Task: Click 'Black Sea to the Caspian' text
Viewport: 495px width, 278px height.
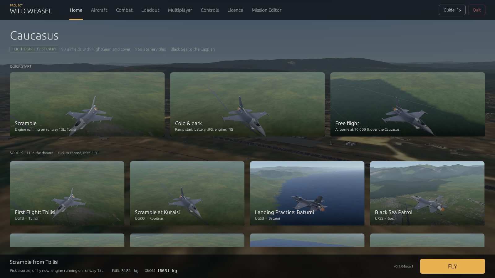Action: pyautogui.click(x=192, y=49)
